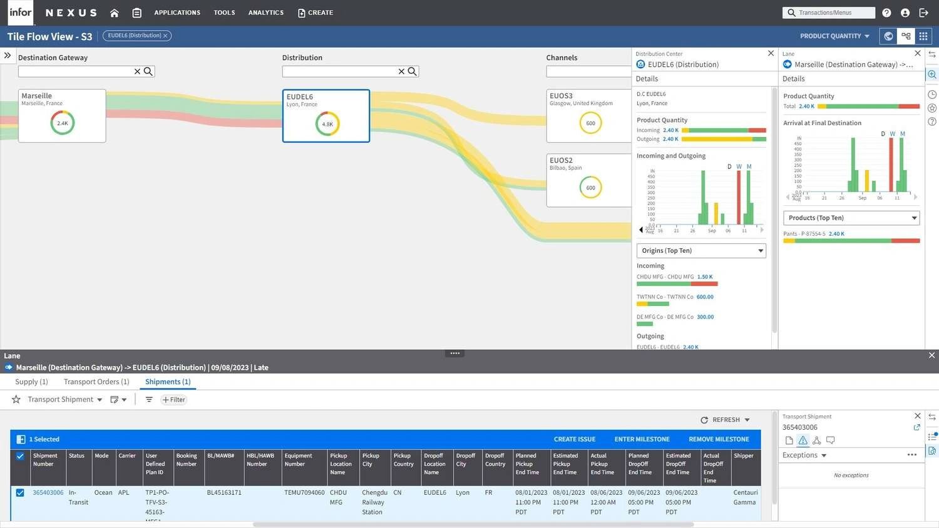The image size is (939, 528).
Task: Click the history clock sidebar icon
Action: 931,94
